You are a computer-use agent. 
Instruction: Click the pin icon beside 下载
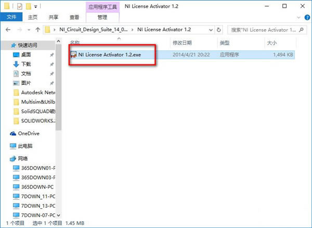click(x=51, y=64)
